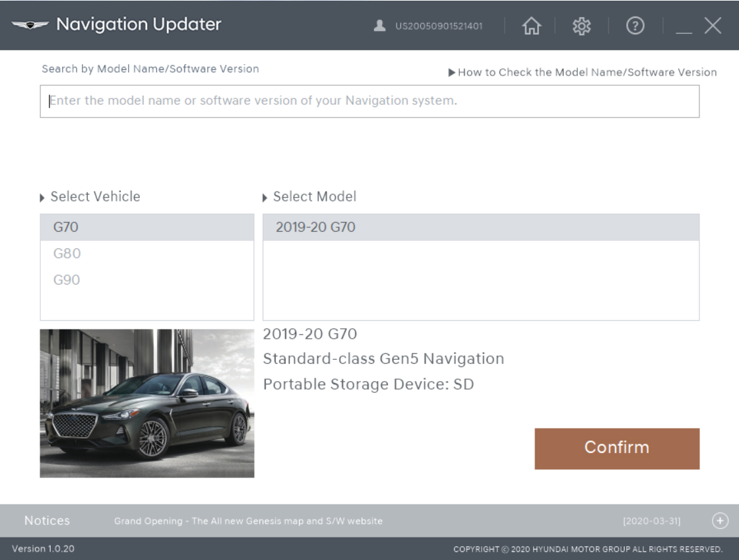Image resolution: width=739 pixels, height=560 pixels.
Task: Click the notice date 2020-03-31
Action: point(652,521)
